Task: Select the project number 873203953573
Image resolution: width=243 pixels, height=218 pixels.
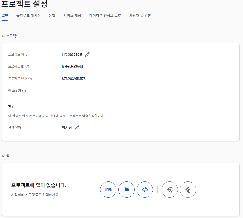Action: (x=74, y=79)
